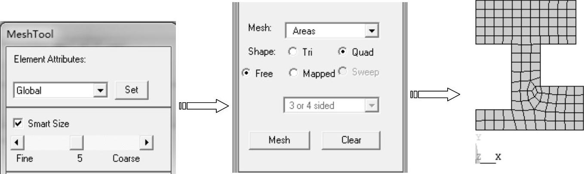Click the Clear button
584x174 pixels.
(x=351, y=140)
